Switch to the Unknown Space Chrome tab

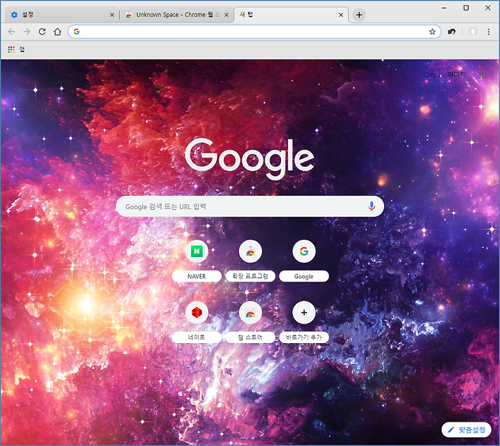click(176, 15)
